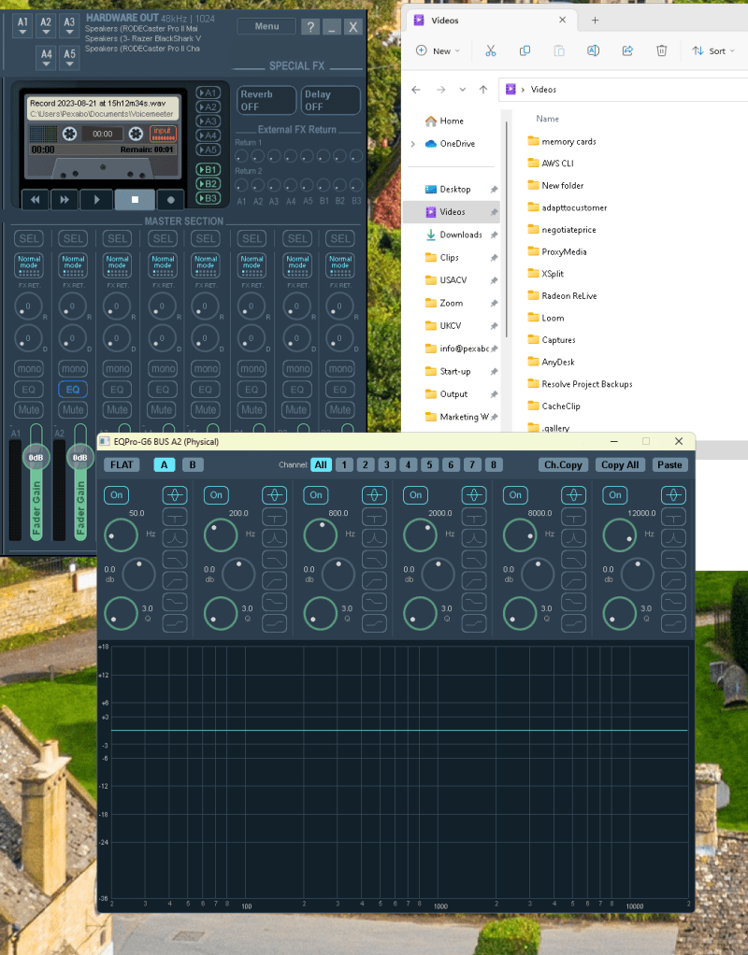748x955 pixels.
Task: Click the Ch.Copy button
Action: coord(563,464)
